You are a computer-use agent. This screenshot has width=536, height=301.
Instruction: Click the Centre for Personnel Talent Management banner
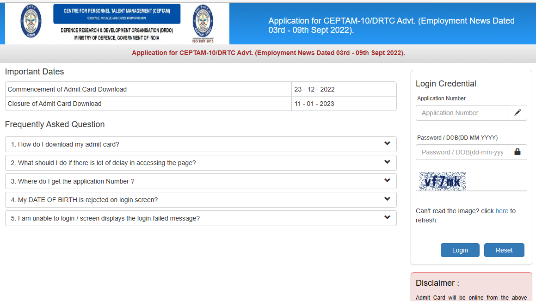click(x=117, y=13)
